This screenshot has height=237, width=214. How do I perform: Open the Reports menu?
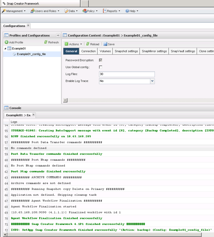coord(112,11)
